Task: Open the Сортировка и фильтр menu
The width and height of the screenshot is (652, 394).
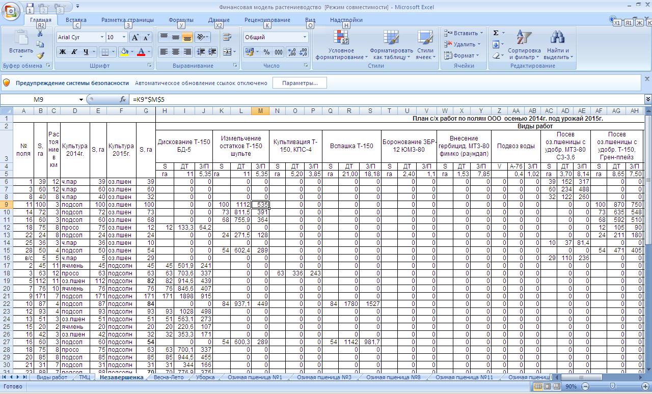Action: [524, 45]
